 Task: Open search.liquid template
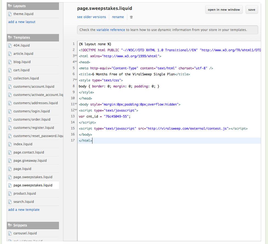24,202
